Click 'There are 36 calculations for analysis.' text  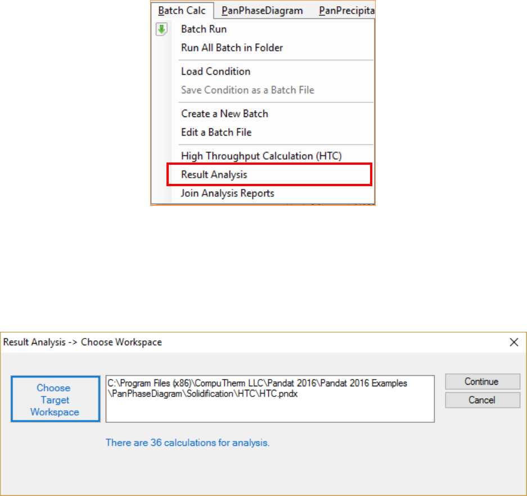point(187,443)
